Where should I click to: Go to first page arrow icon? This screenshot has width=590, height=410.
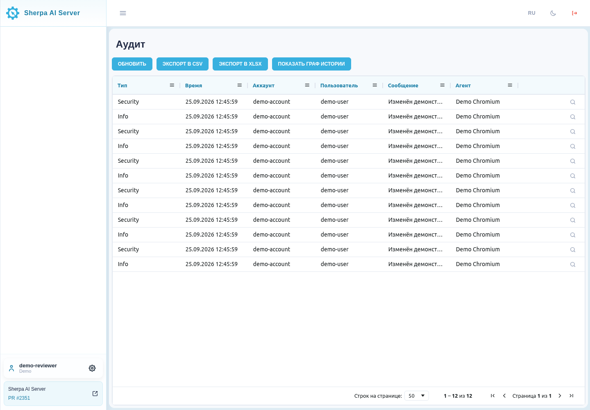coord(493,396)
